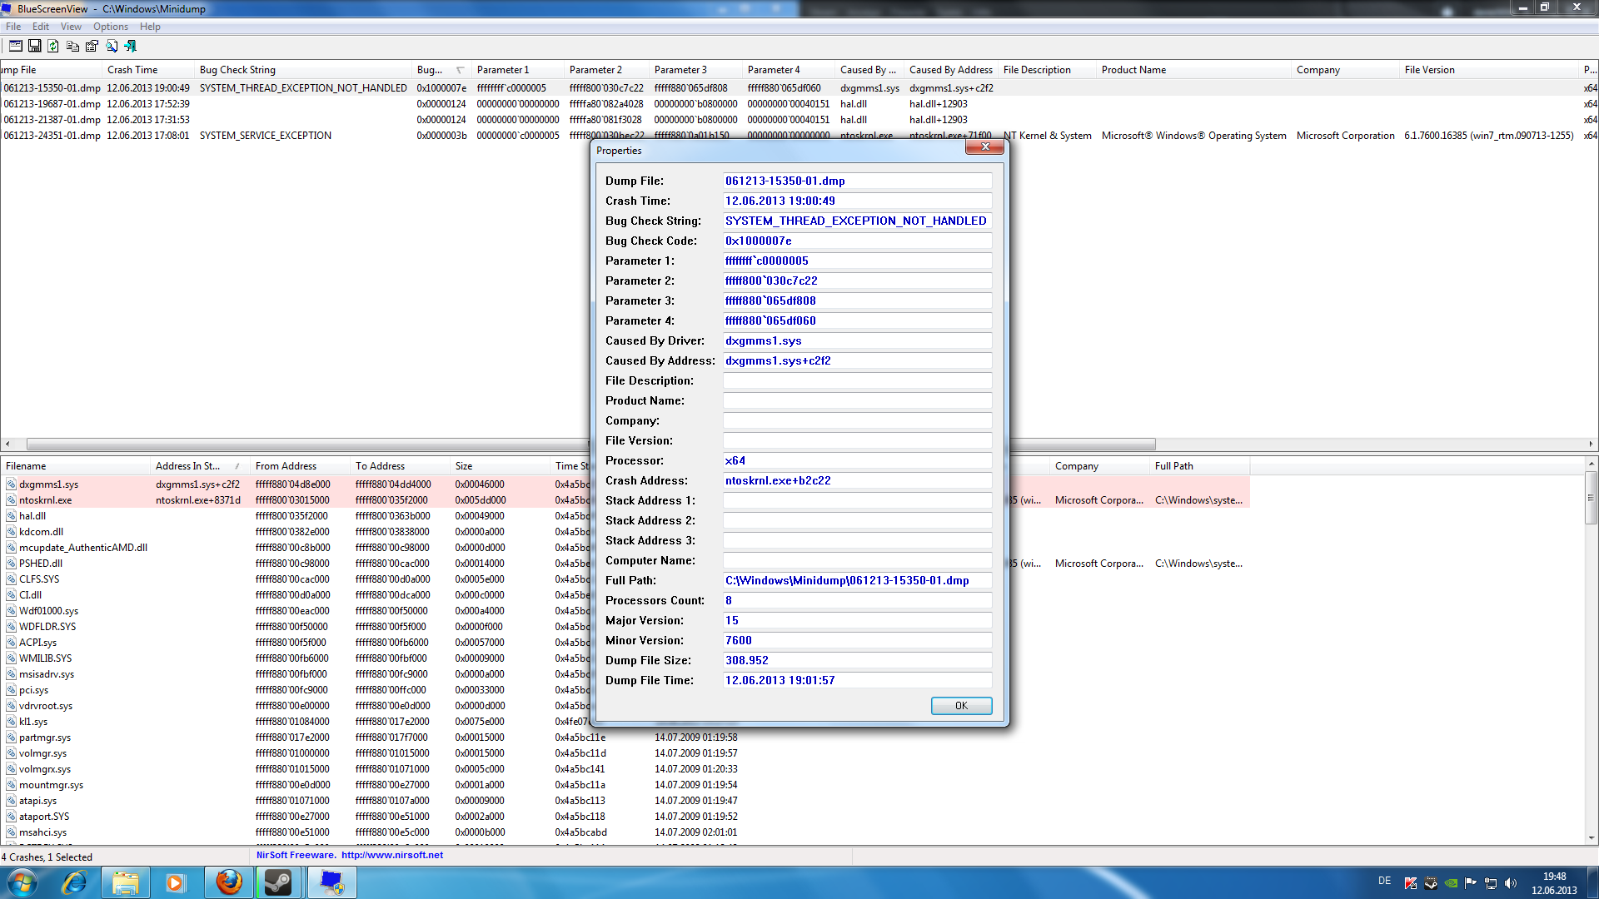Screen dimensions: 1599x899
Task: Select the 061213-24351-01.dmp crash row
Action: (52, 136)
